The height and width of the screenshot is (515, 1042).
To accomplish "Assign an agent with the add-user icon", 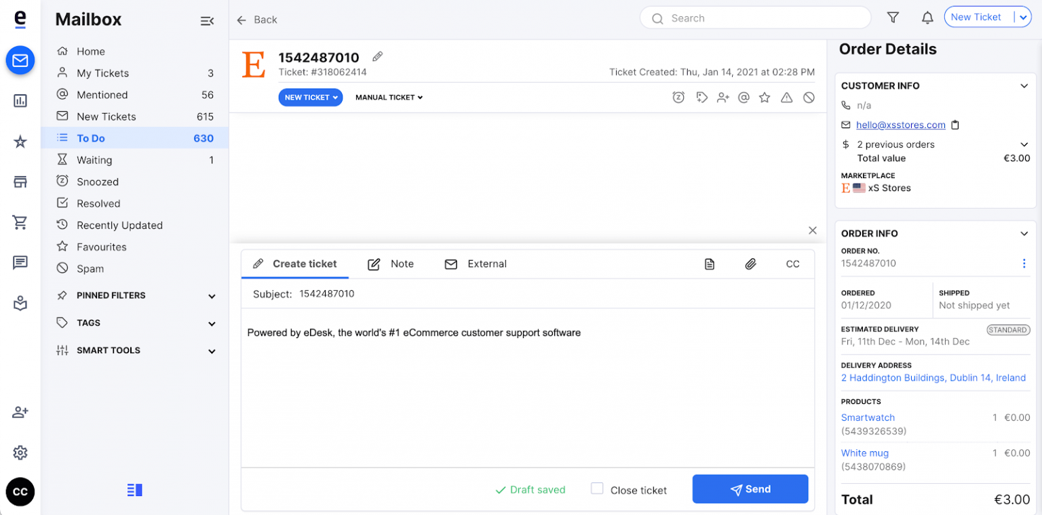I will 722,97.
